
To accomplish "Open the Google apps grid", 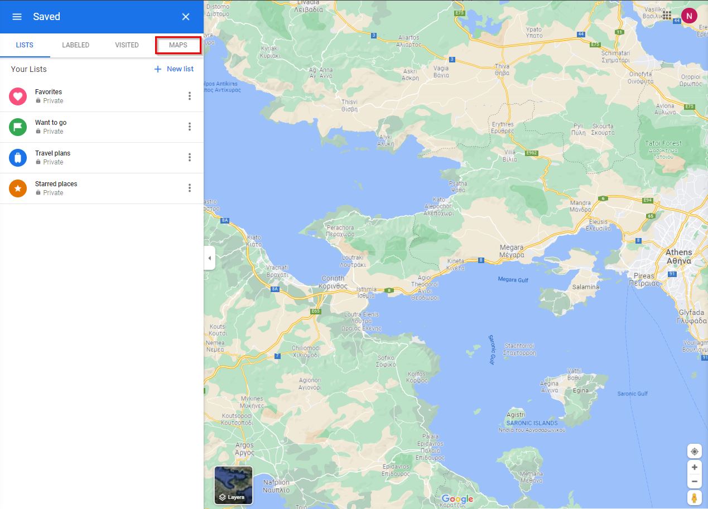I will (667, 15).
